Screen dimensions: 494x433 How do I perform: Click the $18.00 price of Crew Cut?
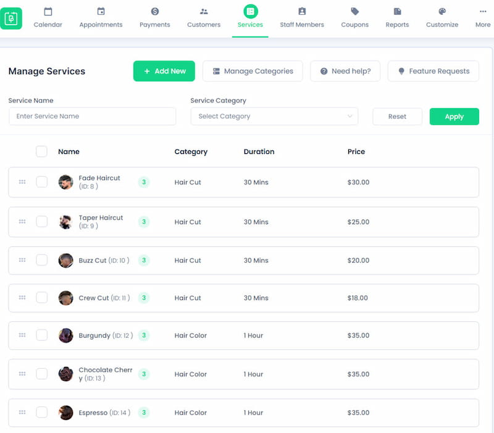click(358, 298)
